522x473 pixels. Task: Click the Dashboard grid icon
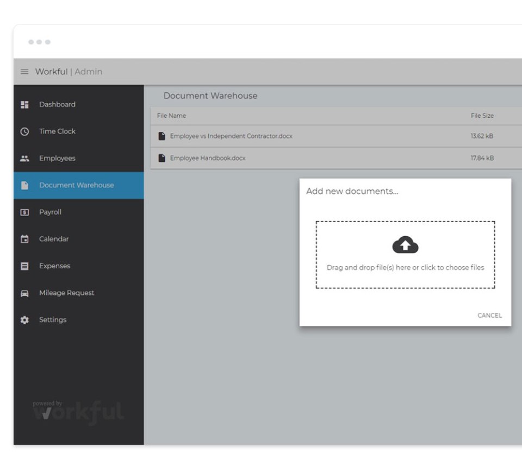[24, 105]
